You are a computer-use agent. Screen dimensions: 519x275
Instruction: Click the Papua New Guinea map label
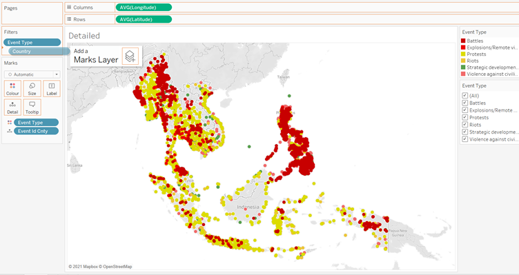pyautogui.click(x=398, y=233)
